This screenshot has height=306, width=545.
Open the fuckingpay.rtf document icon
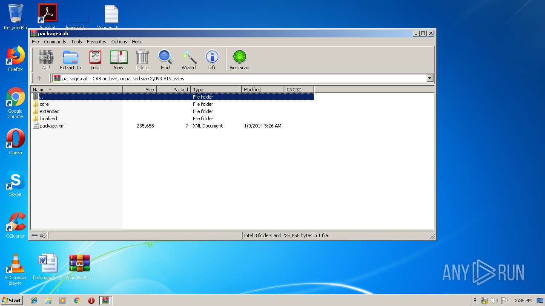click(47, 267)
